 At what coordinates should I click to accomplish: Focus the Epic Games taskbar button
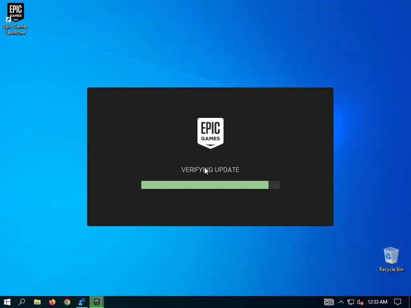click(x=97, y=302)
